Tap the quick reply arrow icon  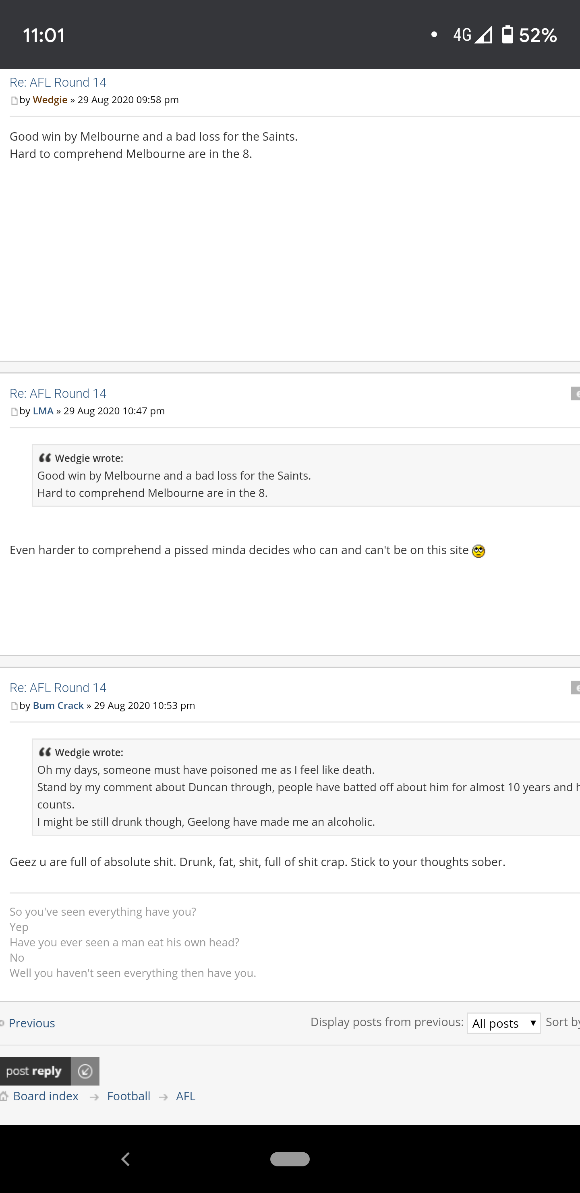[85, 1071]
